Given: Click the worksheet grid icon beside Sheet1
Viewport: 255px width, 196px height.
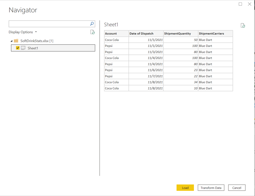Looking at the screenshot, I should 23,48.
